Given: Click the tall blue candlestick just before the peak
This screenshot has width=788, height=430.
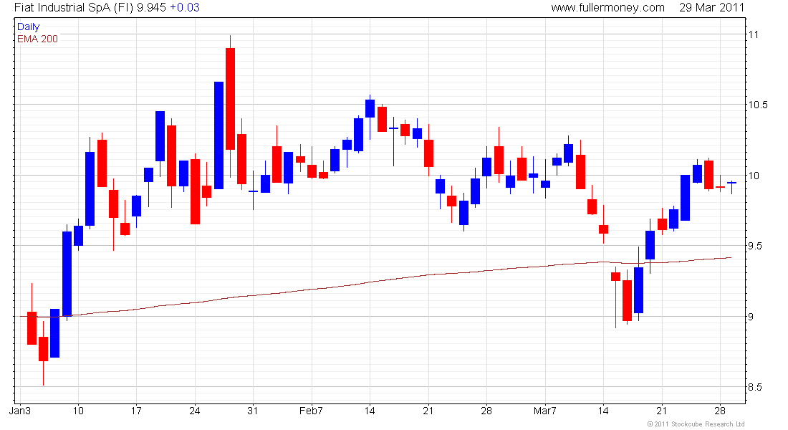Looking at the screenshot, I should [218, 135].
